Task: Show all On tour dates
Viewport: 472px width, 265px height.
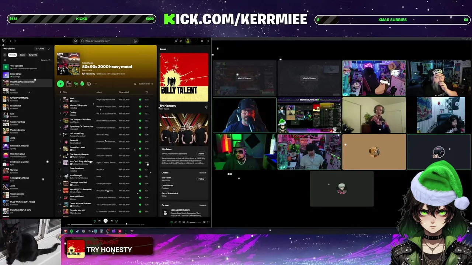Action: click(203, 205)
